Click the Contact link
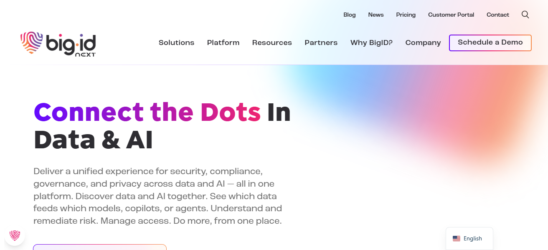Screen dimensions: 548x250 coord(498,15)
